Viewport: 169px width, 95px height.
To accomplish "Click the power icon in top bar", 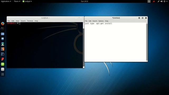I will pos(165,1).
